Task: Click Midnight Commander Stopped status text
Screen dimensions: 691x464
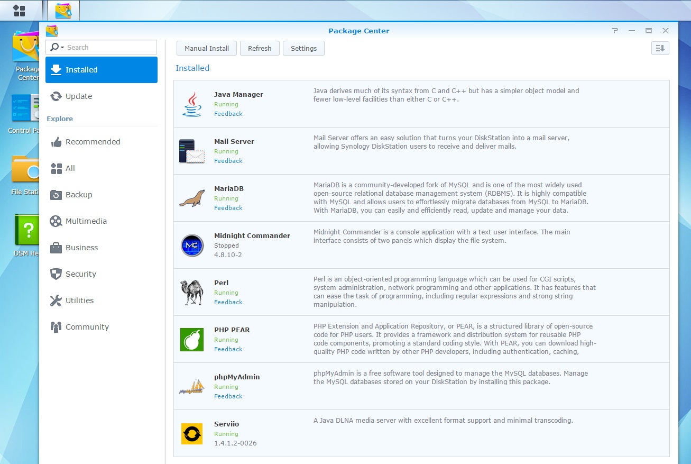Action: click(x=226, y=245)
